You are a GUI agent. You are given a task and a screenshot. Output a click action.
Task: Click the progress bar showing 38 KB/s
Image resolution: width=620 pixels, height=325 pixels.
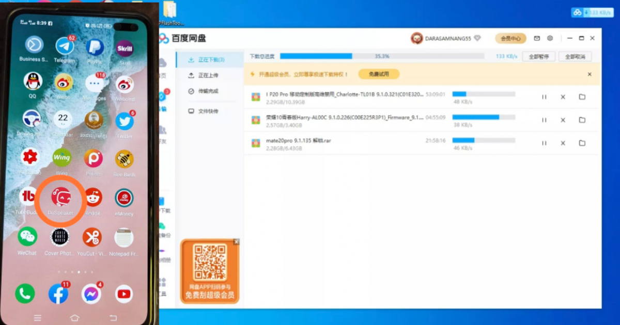484,117
